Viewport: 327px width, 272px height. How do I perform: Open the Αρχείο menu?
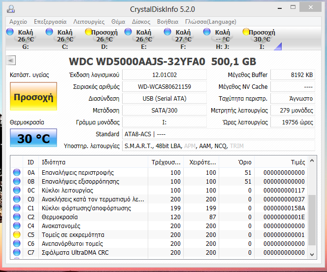pos(18,22)
